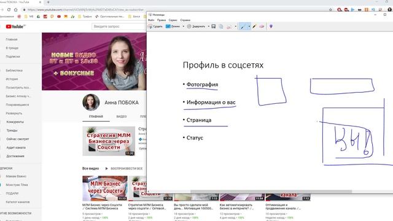Open Аудит канала in sidebar
The image size is (393, 221).
pos(16,147)
